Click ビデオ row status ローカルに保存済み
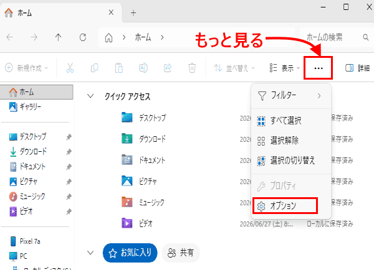374x270 pixels. point(330,224)
